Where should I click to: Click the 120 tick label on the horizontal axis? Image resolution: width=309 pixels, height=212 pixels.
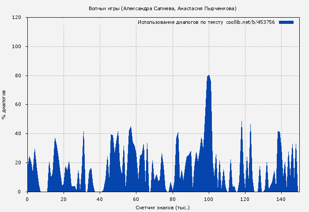(245, 199)
